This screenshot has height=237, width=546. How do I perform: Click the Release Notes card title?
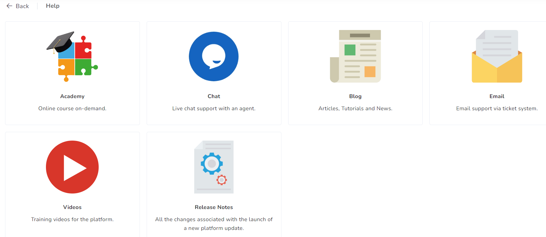click(214, 207)
